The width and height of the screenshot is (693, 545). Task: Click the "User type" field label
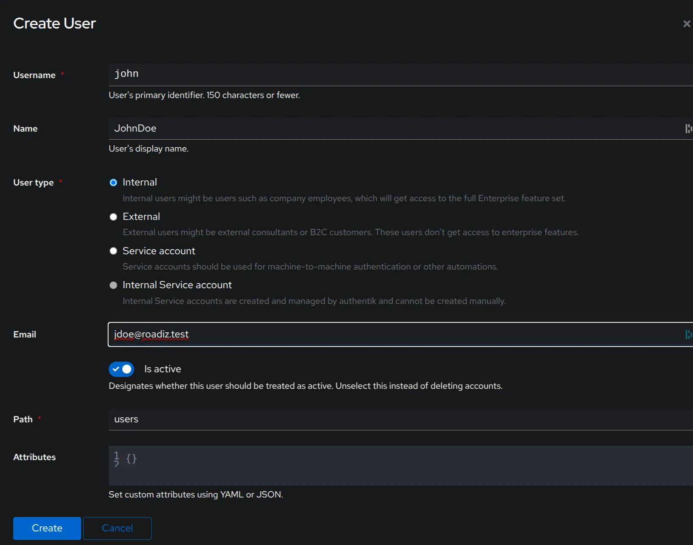pos(34,183)
